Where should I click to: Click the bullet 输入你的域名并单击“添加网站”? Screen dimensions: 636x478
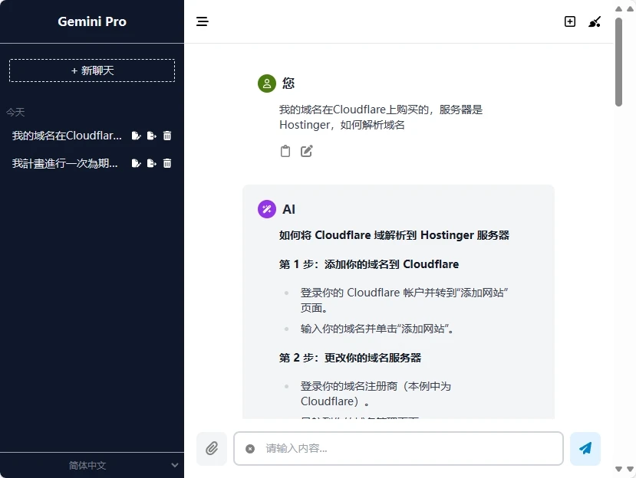tap(377, 329)
